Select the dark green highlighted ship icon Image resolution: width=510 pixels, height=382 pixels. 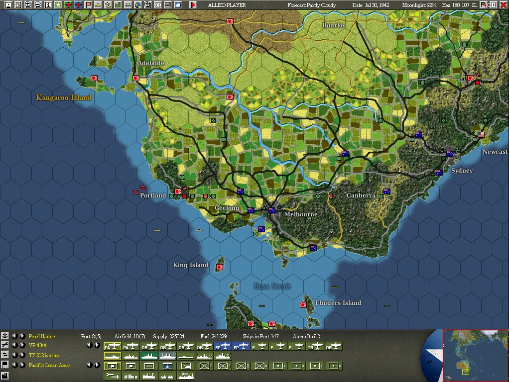coord(149,356)
